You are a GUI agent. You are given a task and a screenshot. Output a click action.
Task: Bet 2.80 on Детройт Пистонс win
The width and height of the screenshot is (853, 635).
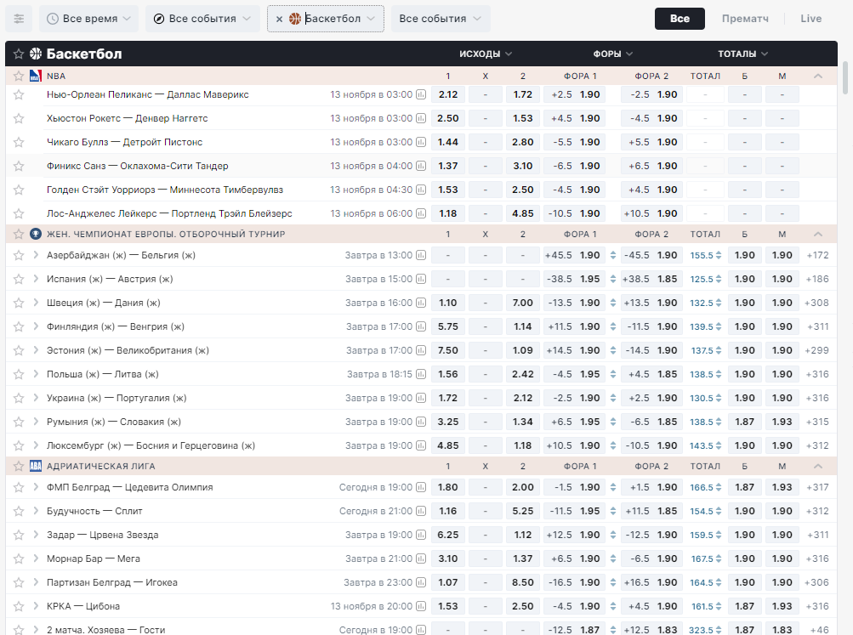[x=523, y=143]
